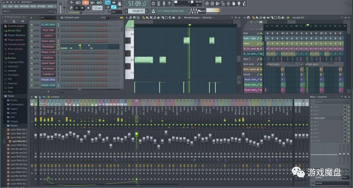Viewport: 353px width, 188px height.
Task: Select the piano roll mute tool
Action: (159, 18)
